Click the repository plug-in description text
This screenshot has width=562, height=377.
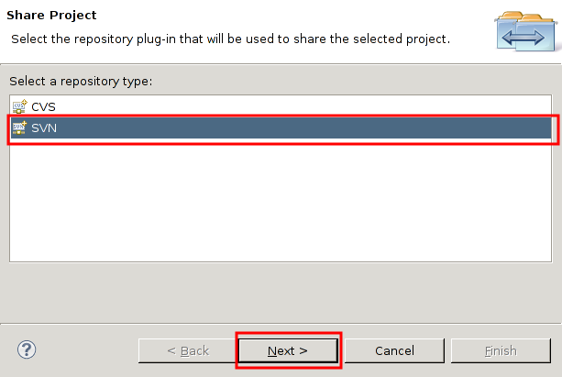pos(230,39)
